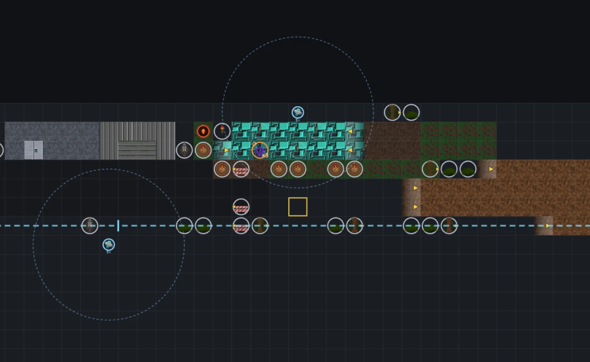Select the bush marker above the dirt area

(411, 112)
